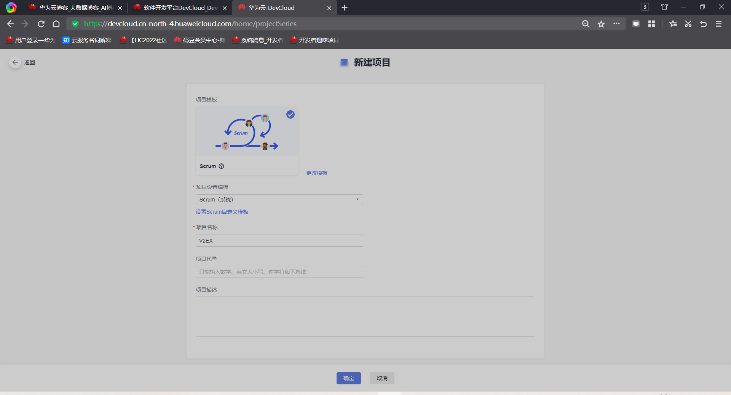Open the 开发者趣味填词 bookmark
The image size is (731, 395).
[x=314, y=40]
